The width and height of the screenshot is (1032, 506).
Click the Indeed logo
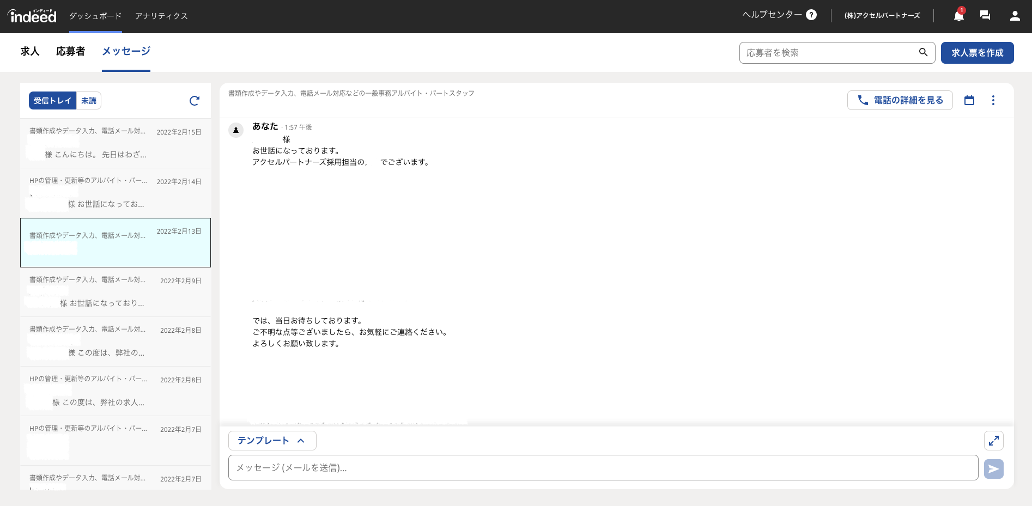(x=32, y=16)
